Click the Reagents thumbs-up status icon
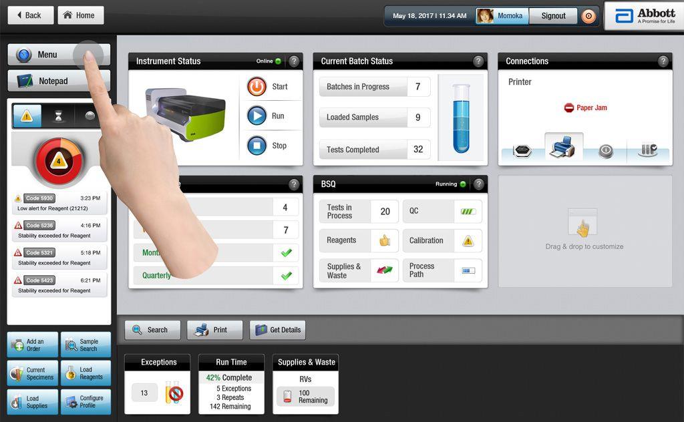 pyautogui.click(x=385, y=241)
